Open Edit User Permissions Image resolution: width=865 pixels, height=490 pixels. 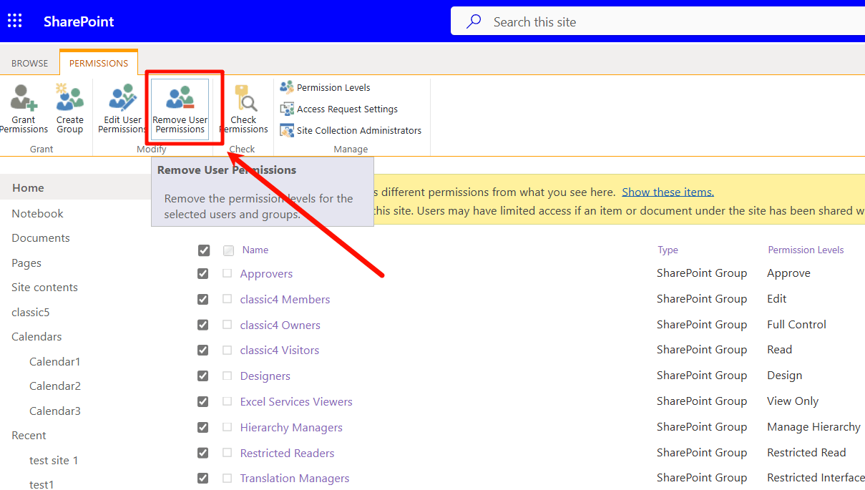pyautogui.click(x=122, y=109)
